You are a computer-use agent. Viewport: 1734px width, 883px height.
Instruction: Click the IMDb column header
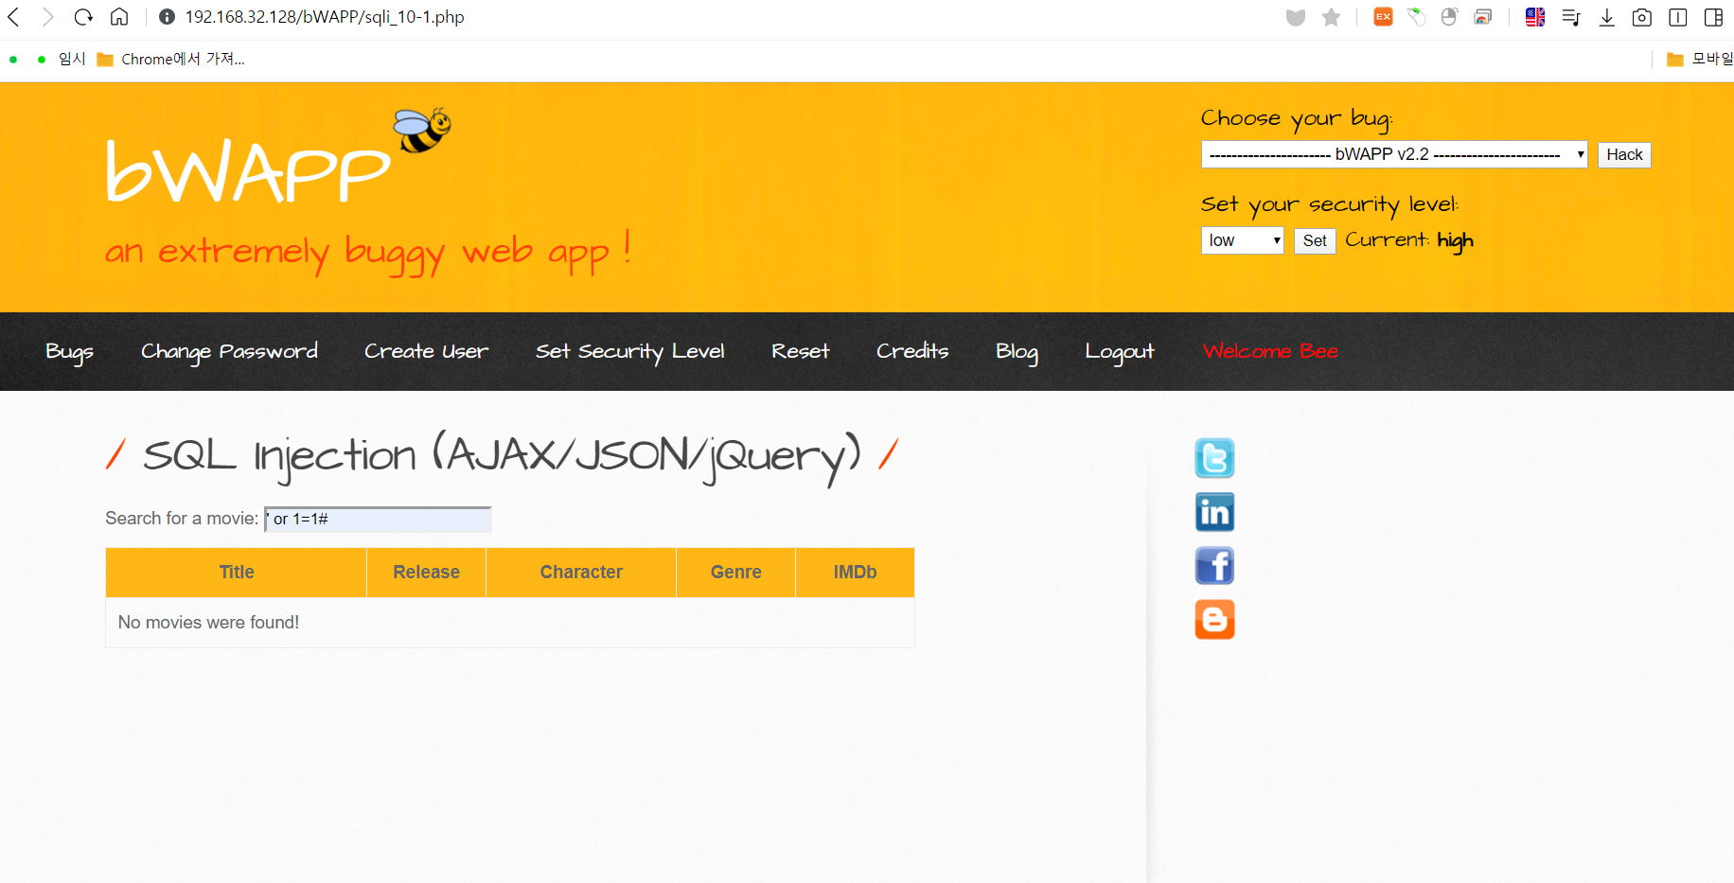[x=855, y=572]
